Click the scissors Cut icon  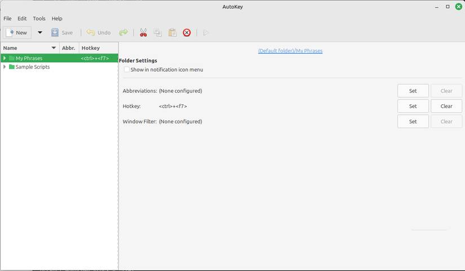143,33
